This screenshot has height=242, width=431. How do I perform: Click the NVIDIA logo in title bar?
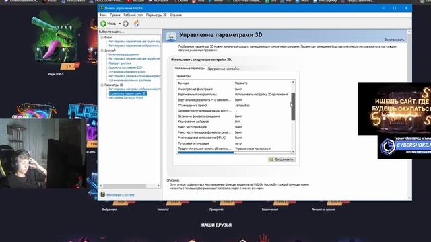click(102, 8)
